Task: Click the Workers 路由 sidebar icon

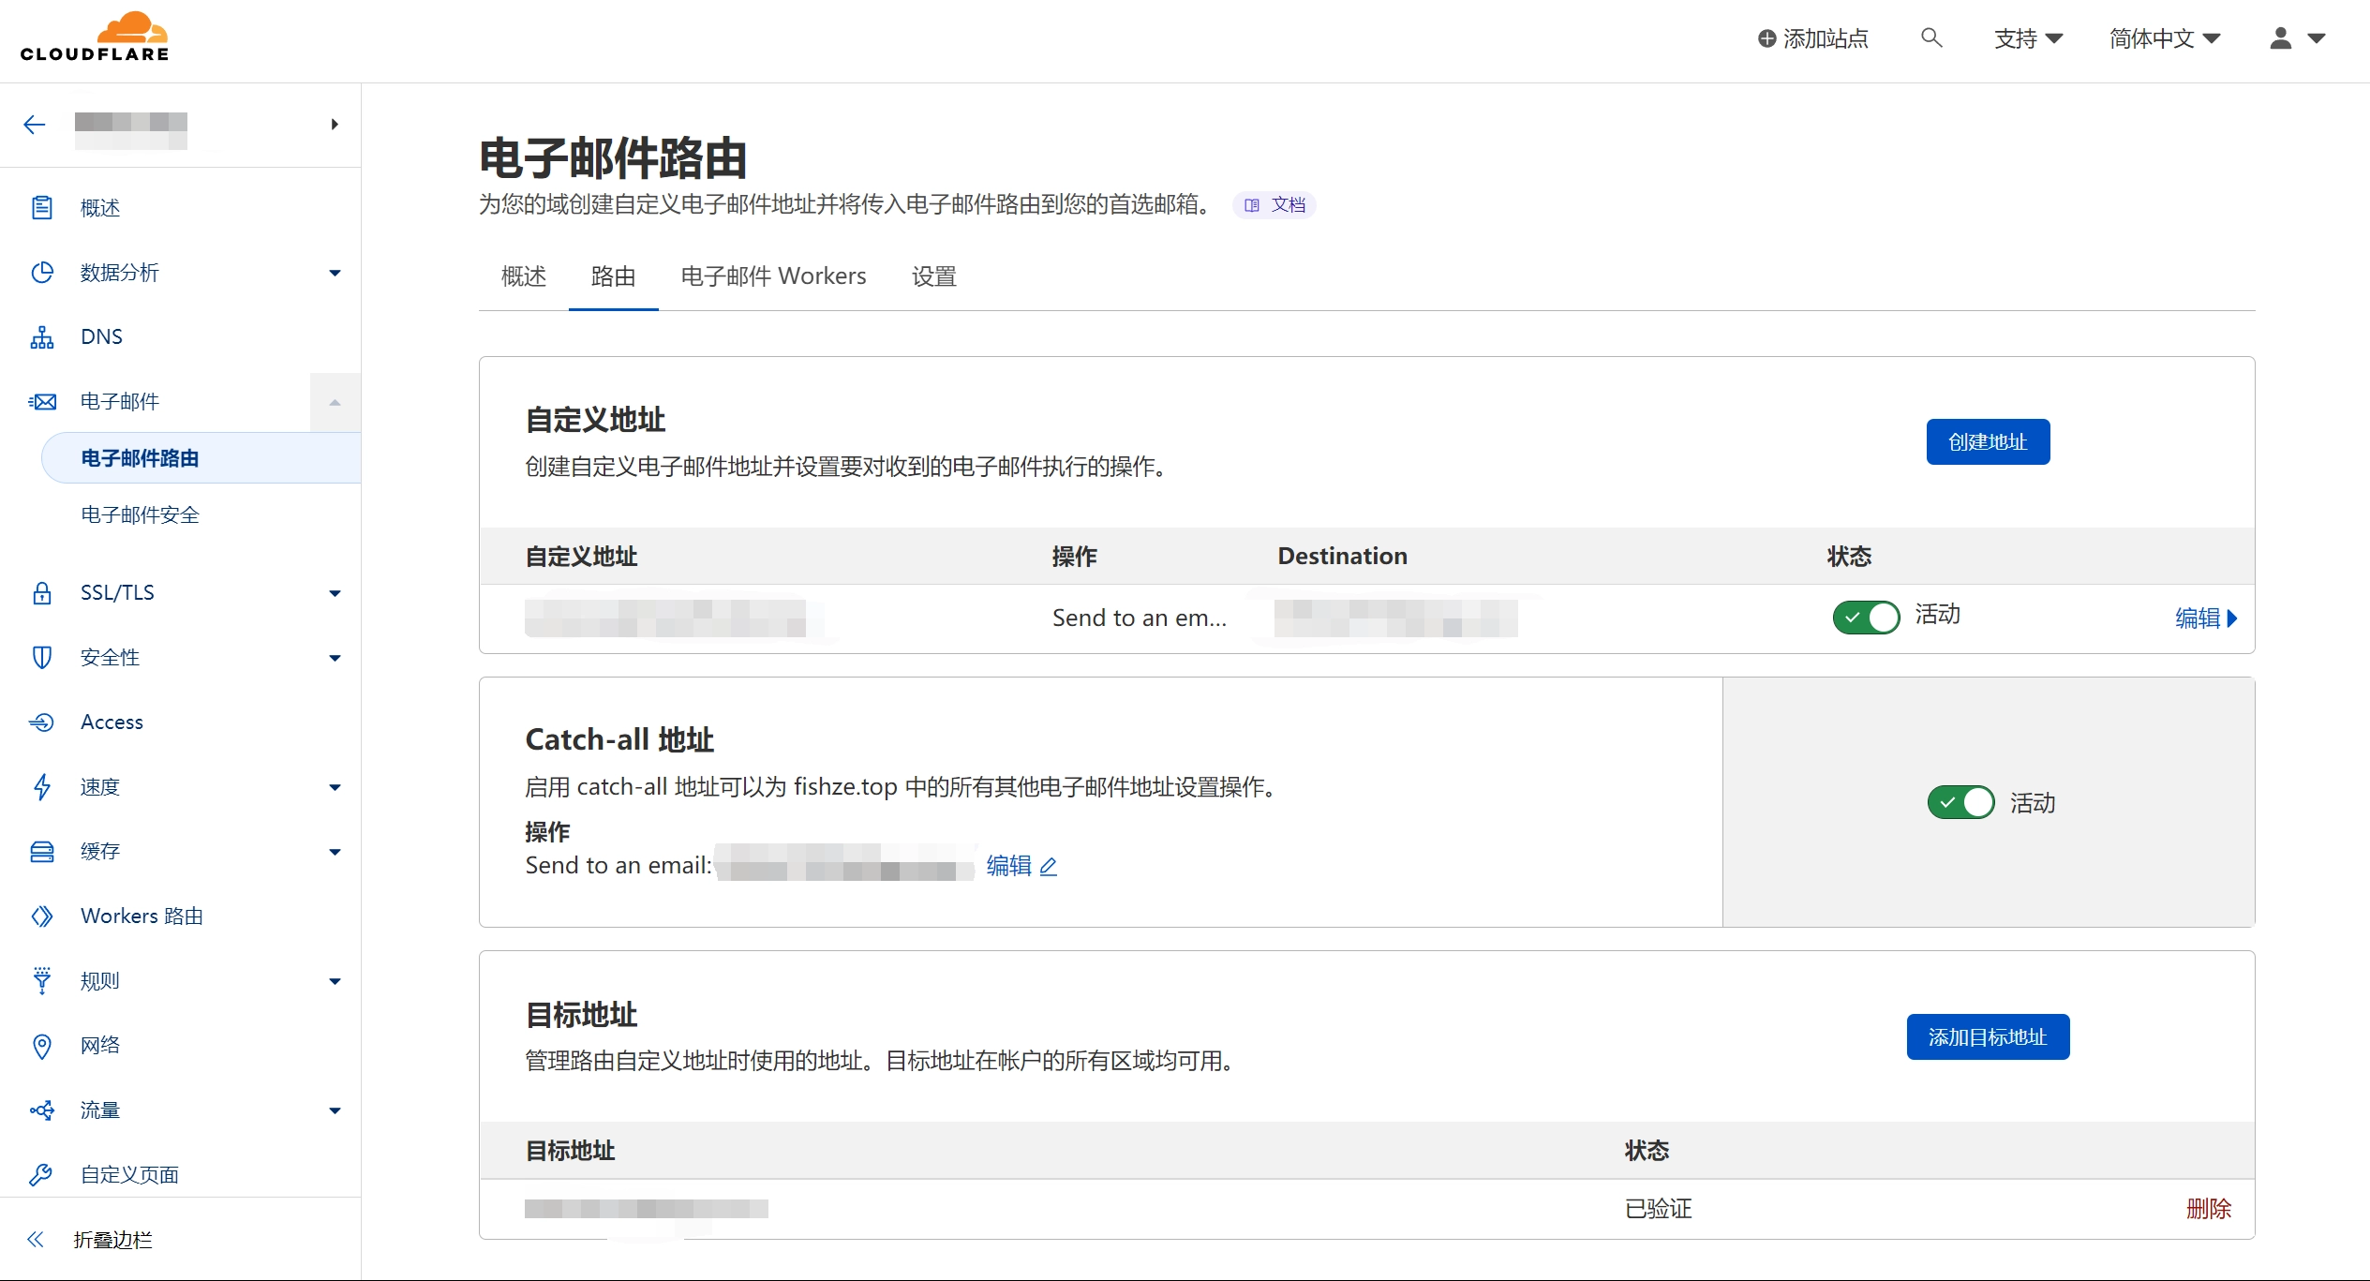Action: point(41,916)
